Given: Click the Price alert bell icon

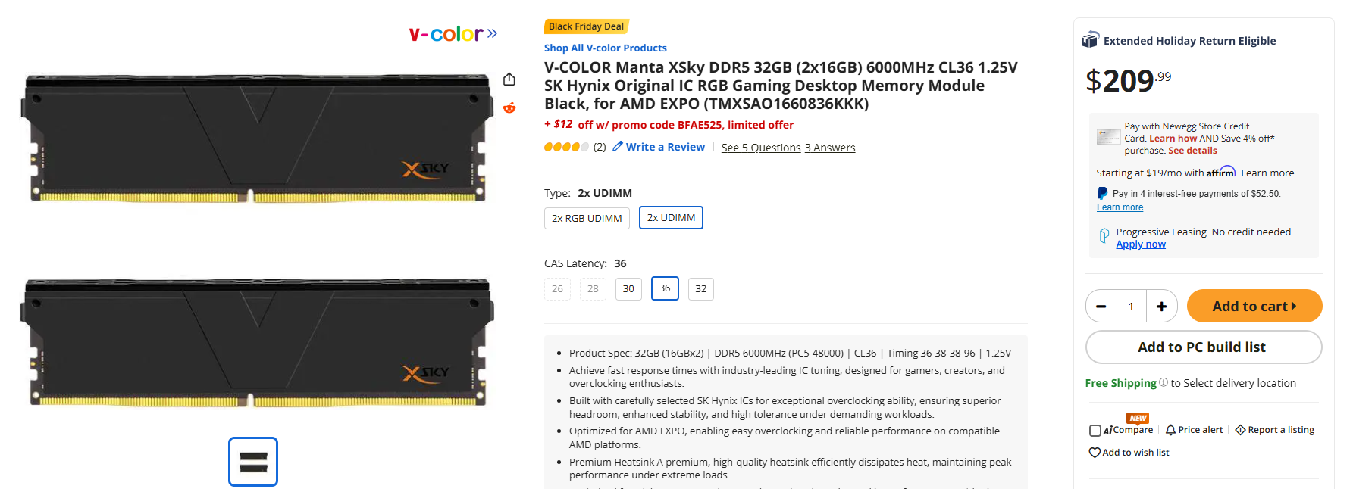Looking at the screenshot, I should coord(1170,430).
